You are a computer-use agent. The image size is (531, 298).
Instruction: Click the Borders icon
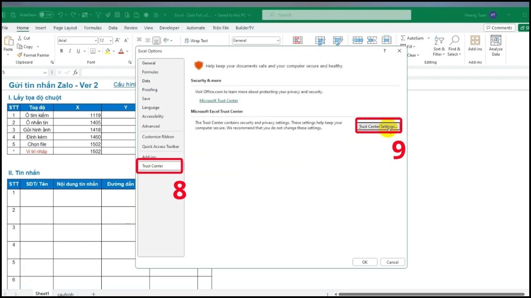[x=92, y=51]
